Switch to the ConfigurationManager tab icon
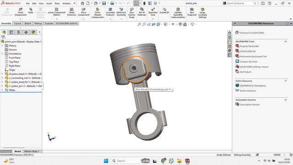This screenshot has width=293, height=165. click(x=19, y=32)
